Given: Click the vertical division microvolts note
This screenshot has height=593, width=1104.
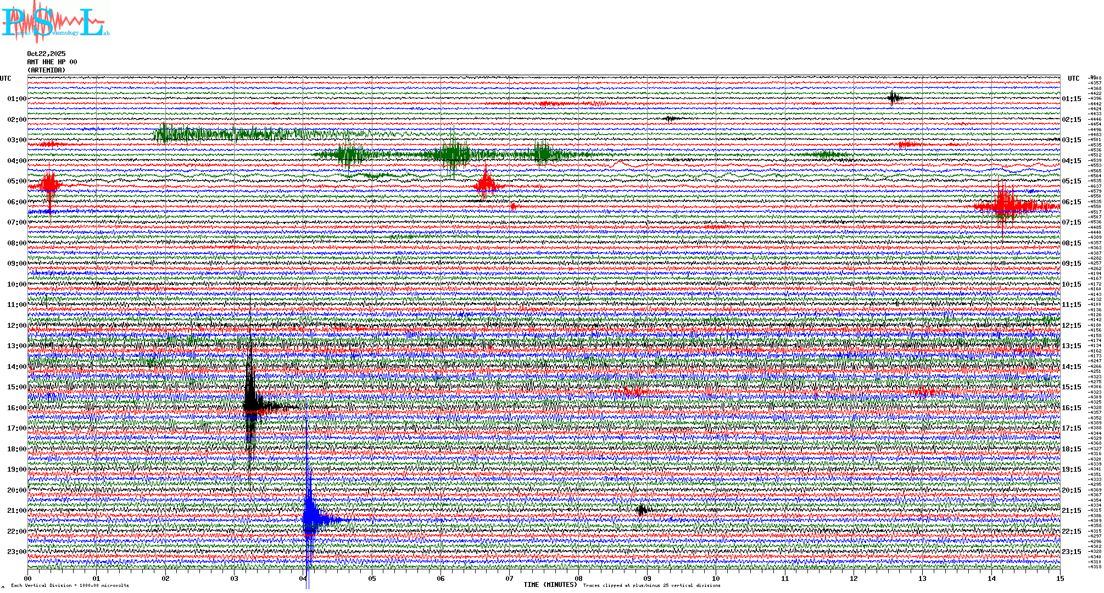Looking at the screenshot, I should (x=70, y=585).
